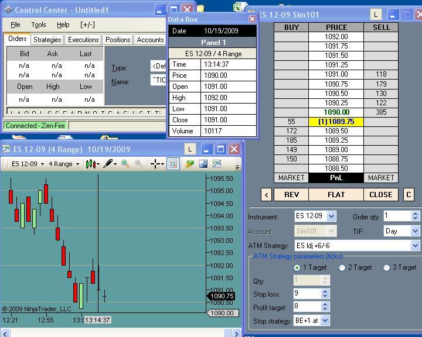Image resolution: width=422 pixels, height=337 pixels.
Task: Click the Profit target value field
Action: (x=307, y=307)
